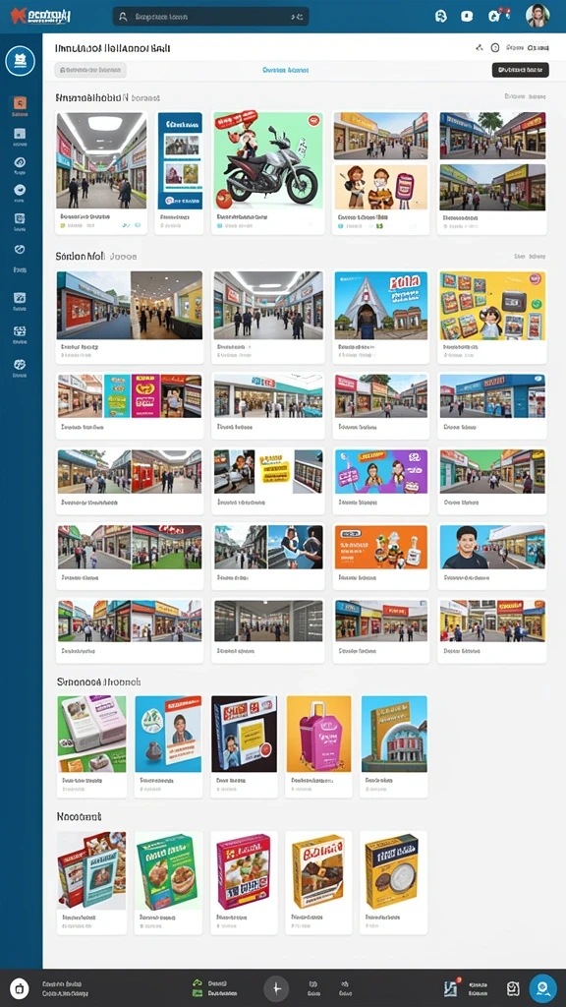Click the red logo in the top-left corner
566x1007 pixels.
coord(39,16)
